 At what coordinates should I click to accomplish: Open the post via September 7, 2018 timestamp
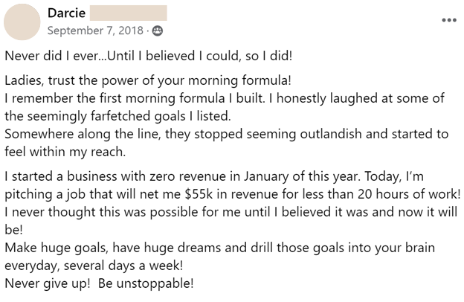pos(95,30)
